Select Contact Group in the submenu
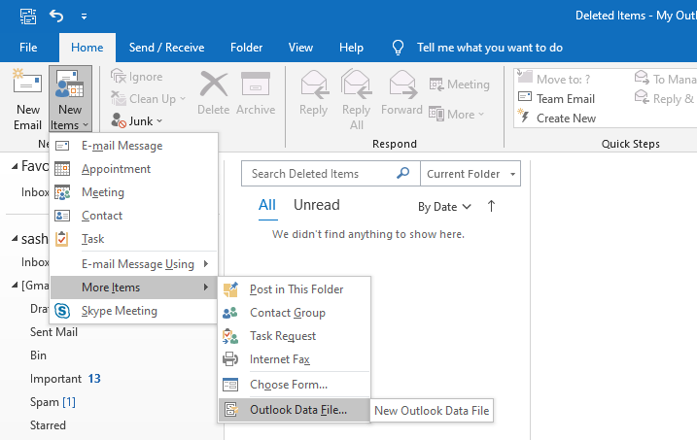Image resolution: width=697 pixels, height=440 pixels. 295,313
